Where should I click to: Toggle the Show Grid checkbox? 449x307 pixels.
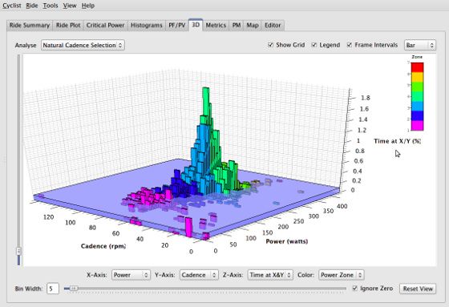(x=271, y=45)
